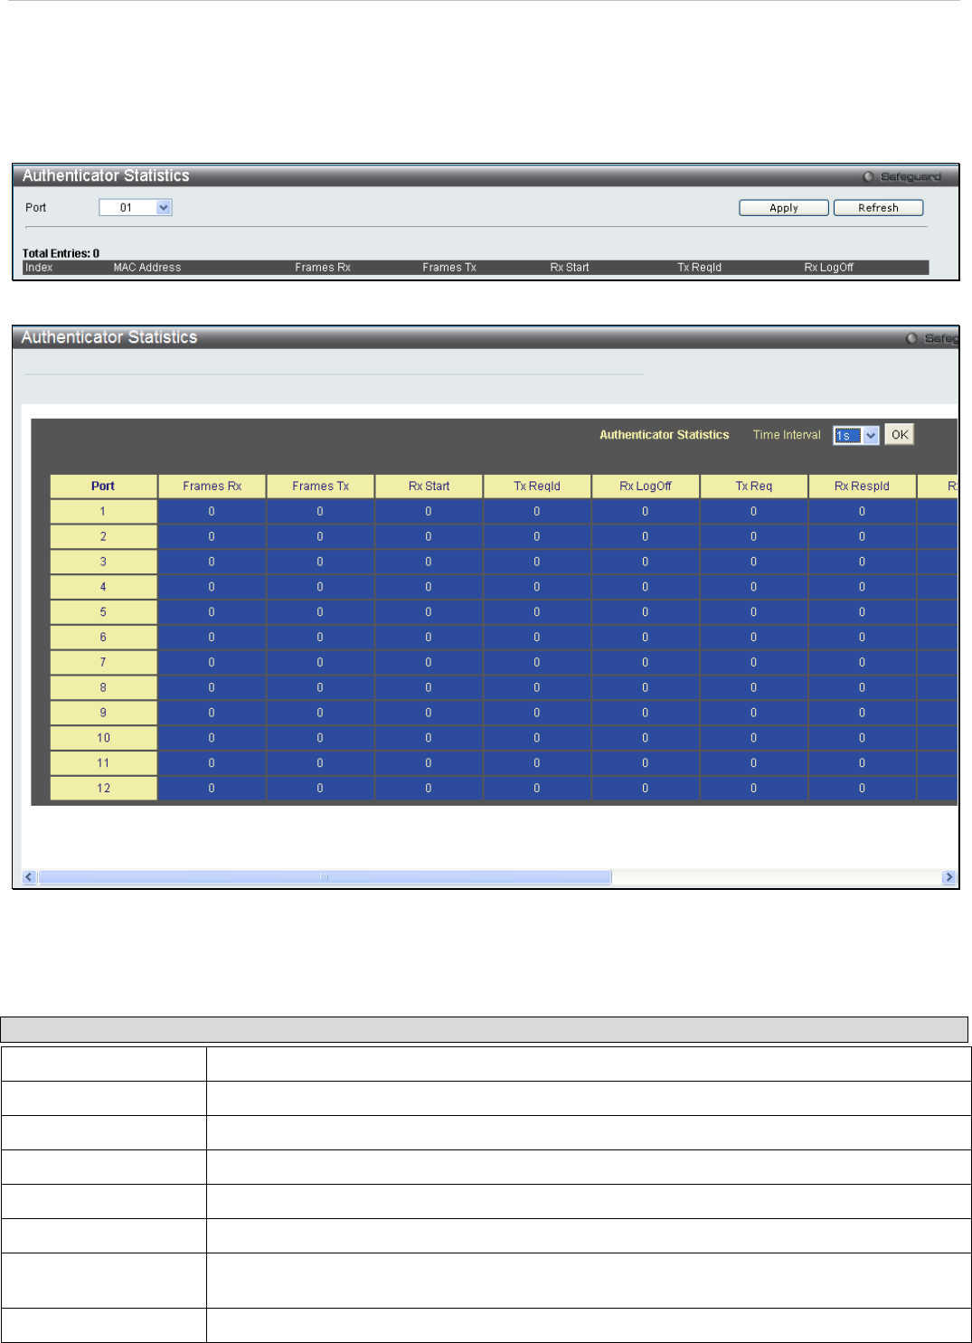Click the Rx LogOff column header in lower table
This screenshot has width=972, height=1343.
[x=646, y=487]
